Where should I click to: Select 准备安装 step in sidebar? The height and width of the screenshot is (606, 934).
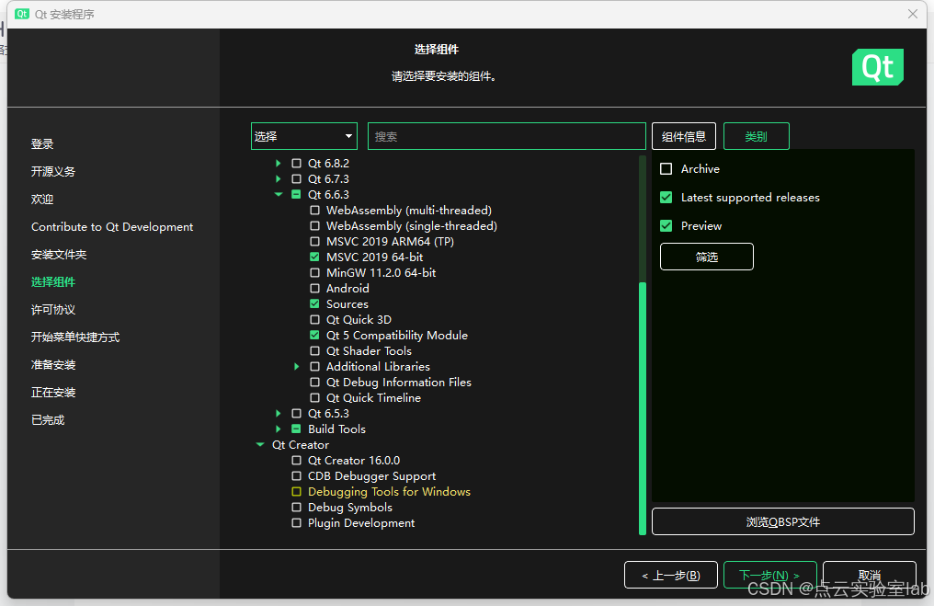tap(53, 365)
